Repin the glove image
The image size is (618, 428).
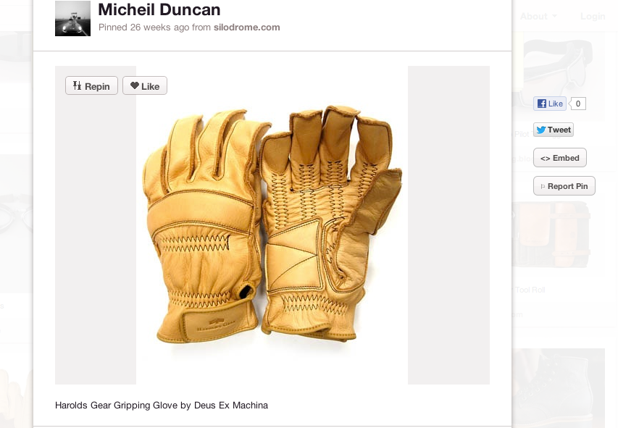(x=91, y=85)
